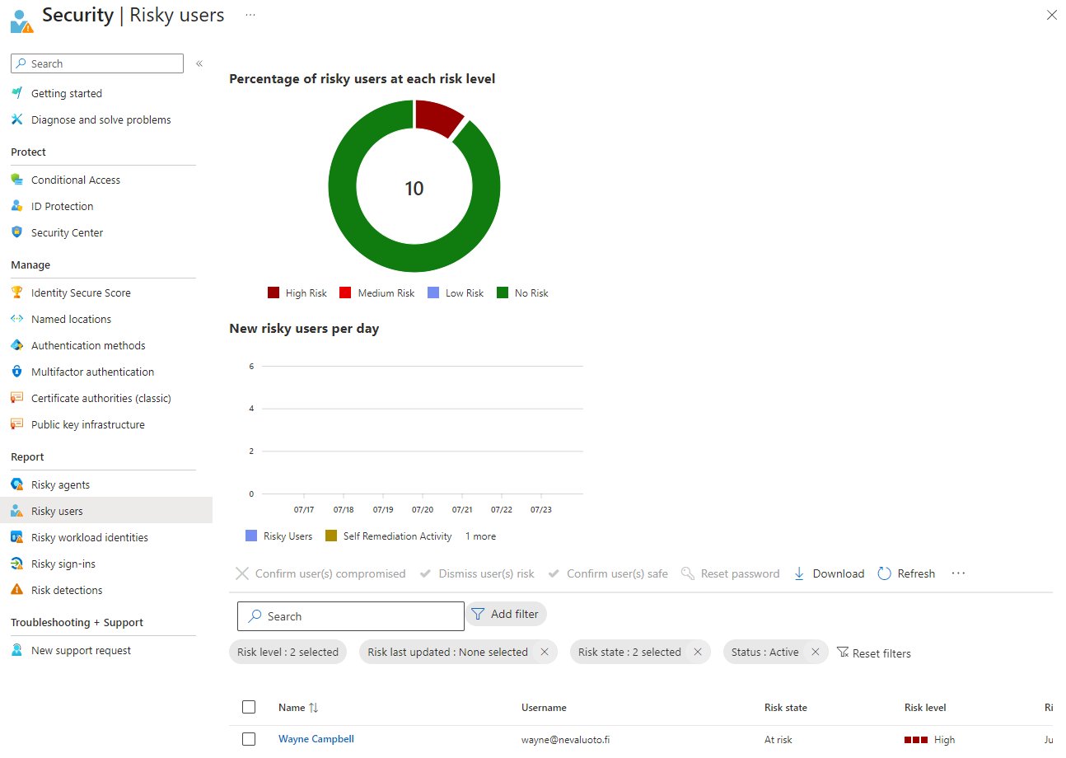Tick the select-all checkbox in table header
Viewport: 1066px width, 758px height.
[249, 707]
